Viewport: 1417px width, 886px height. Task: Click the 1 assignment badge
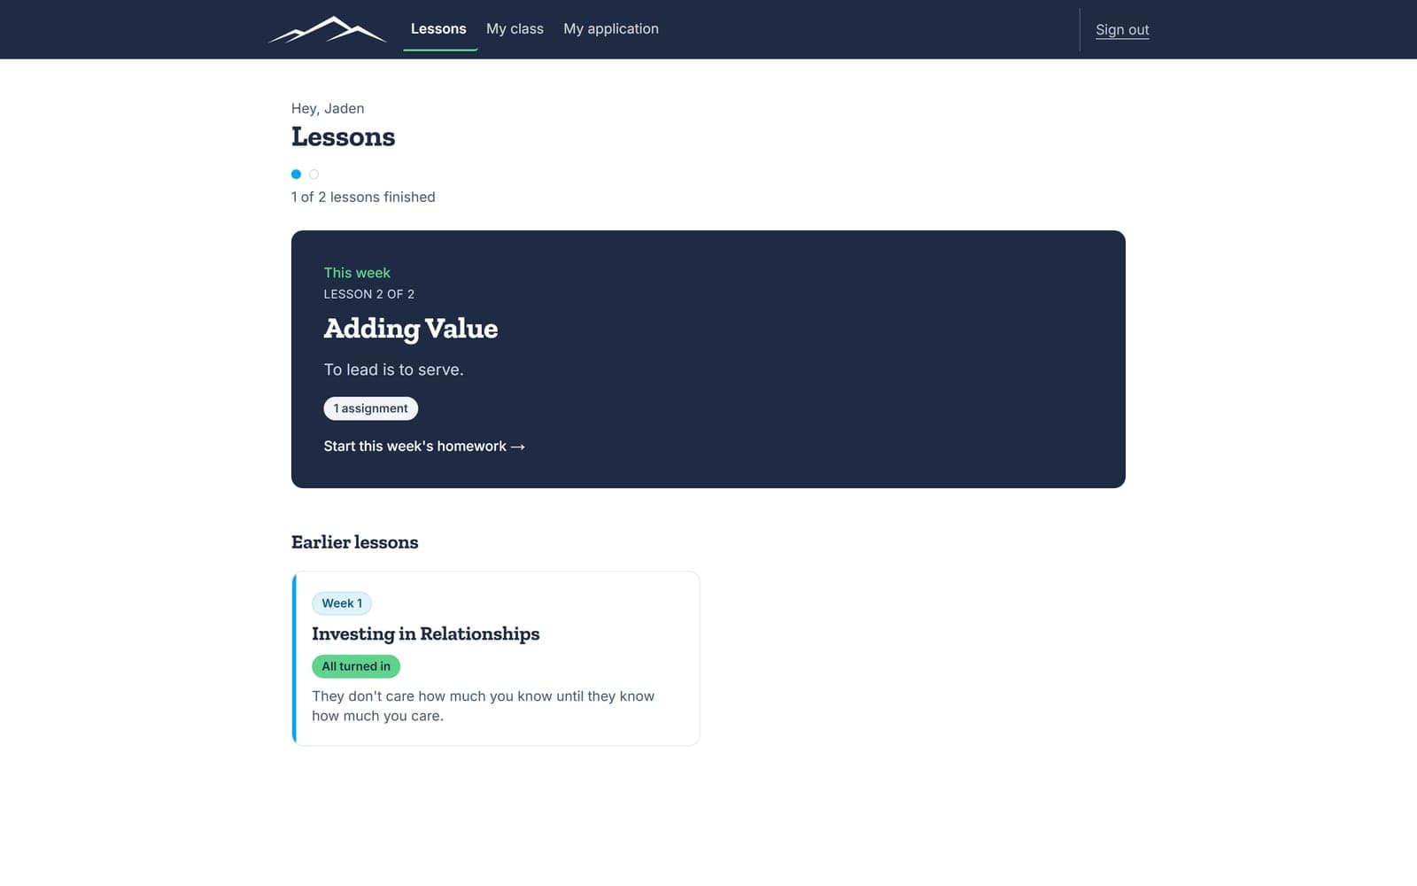(370, 408)
